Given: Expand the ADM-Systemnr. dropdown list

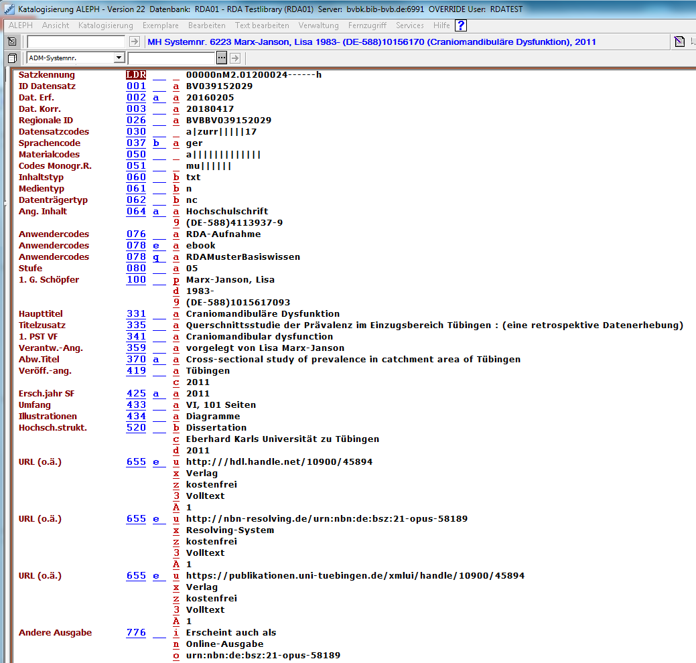Looking at the screenshot, I should (x=119, y=58).
